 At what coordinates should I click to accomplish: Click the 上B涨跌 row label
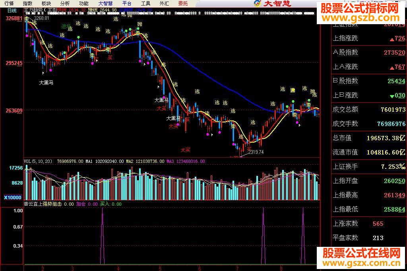345,95
